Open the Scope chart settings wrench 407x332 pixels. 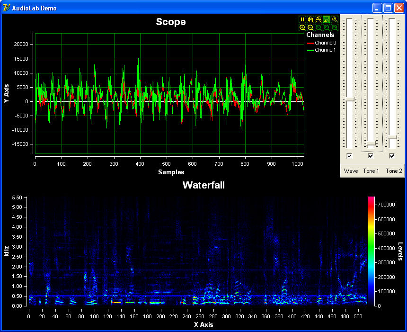pos(334,19)
